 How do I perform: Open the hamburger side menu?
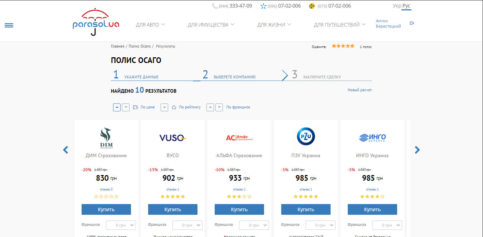point(9,25)
